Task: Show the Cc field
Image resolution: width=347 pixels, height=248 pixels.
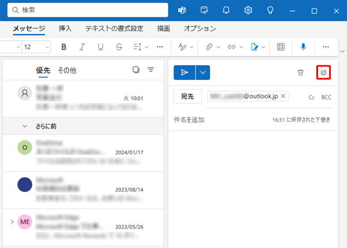Action: (x=311, y=97)
